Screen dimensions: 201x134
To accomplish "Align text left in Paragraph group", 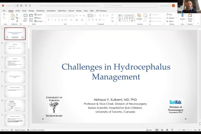I will click(x=89, y=20).
